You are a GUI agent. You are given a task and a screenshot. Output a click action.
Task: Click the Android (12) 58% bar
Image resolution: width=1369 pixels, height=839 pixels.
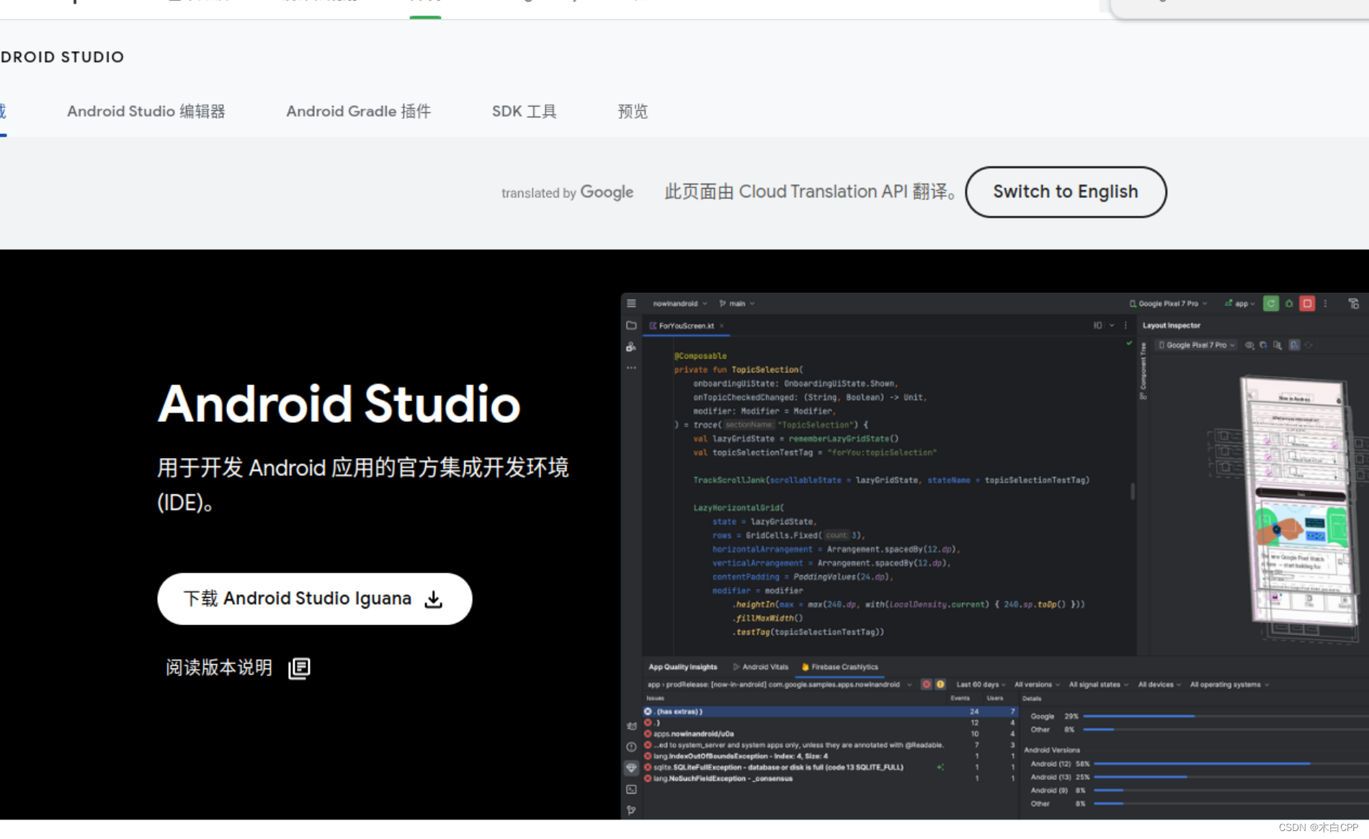pyautogui.click(x=1202, y=763)
